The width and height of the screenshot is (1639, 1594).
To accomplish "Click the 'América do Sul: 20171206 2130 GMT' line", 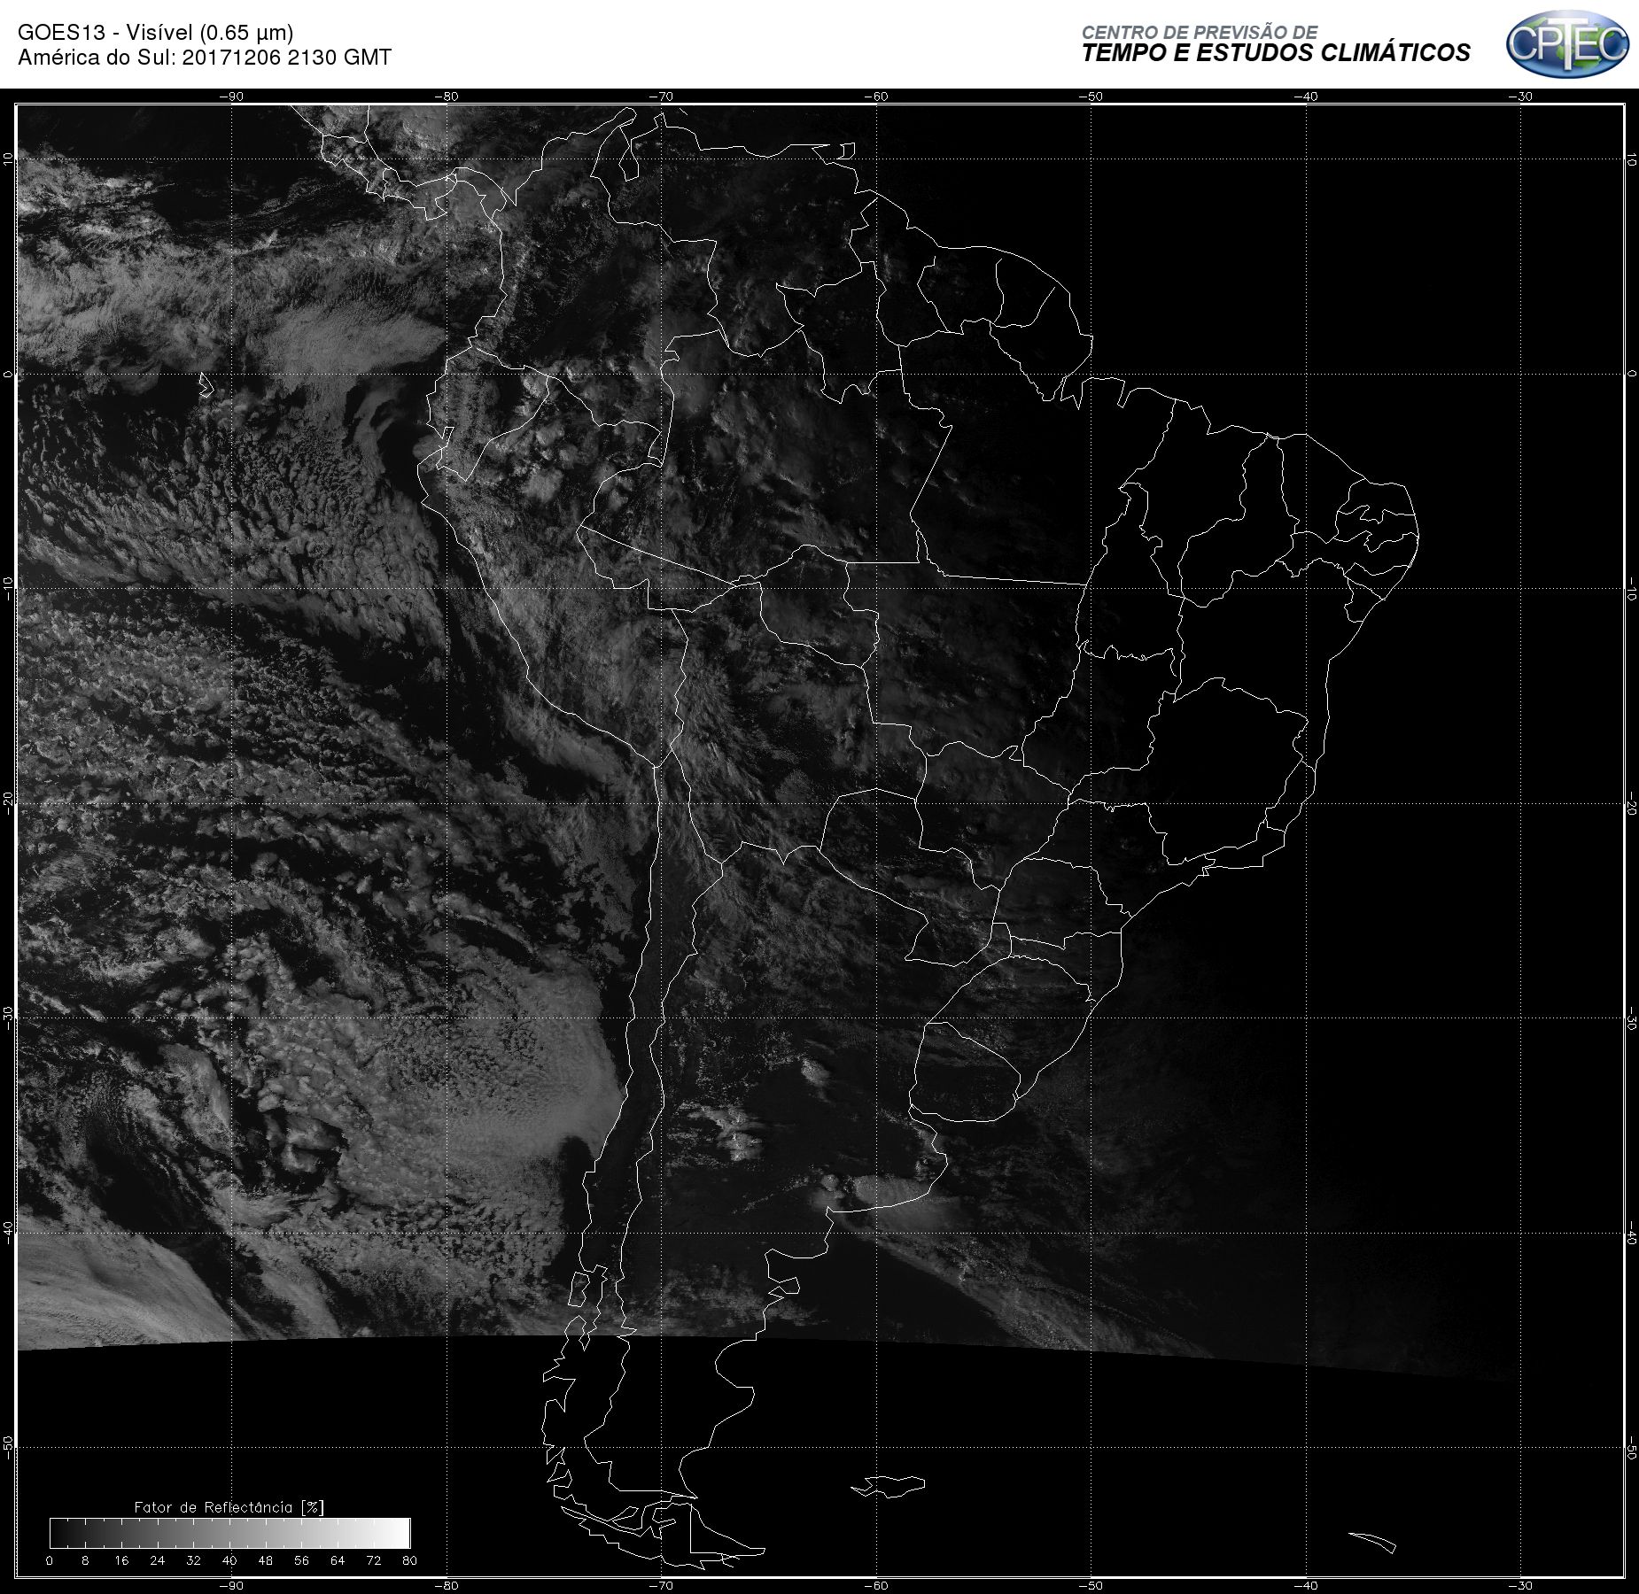I will pos(205,58).
